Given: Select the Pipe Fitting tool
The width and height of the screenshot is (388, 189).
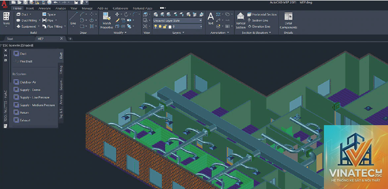Looking at the screenshot, I should [x=52, y=27].
